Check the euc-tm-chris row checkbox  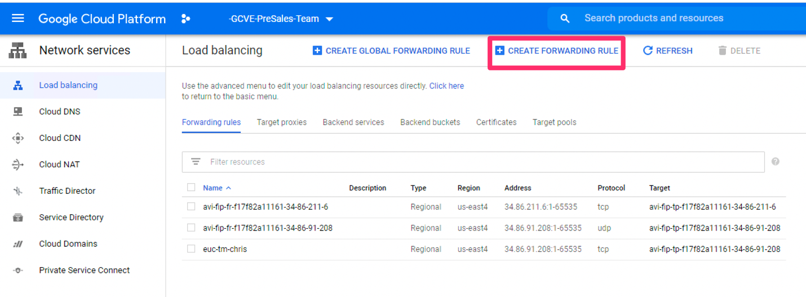[x=191, y=249]
